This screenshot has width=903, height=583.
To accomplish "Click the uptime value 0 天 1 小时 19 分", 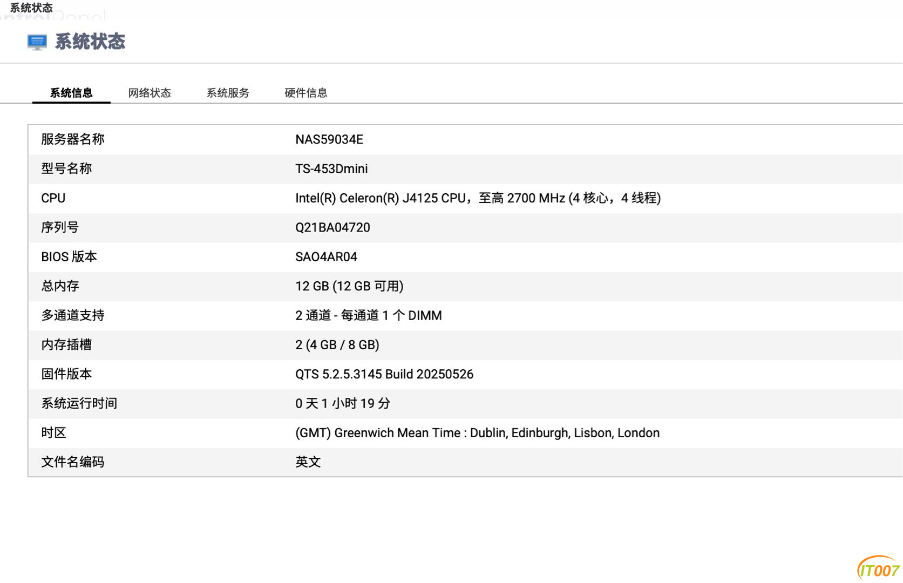I will point(343,403).
